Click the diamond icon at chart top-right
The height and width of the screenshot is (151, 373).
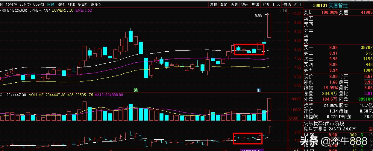pyautogui.click(x=279, y=10)
